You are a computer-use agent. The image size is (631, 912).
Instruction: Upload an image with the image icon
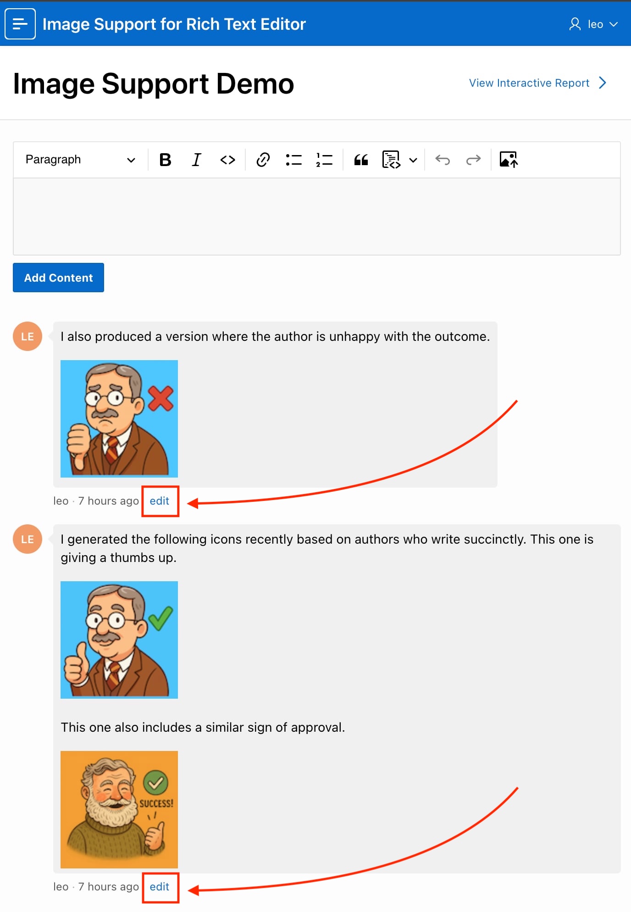(509, 160)
